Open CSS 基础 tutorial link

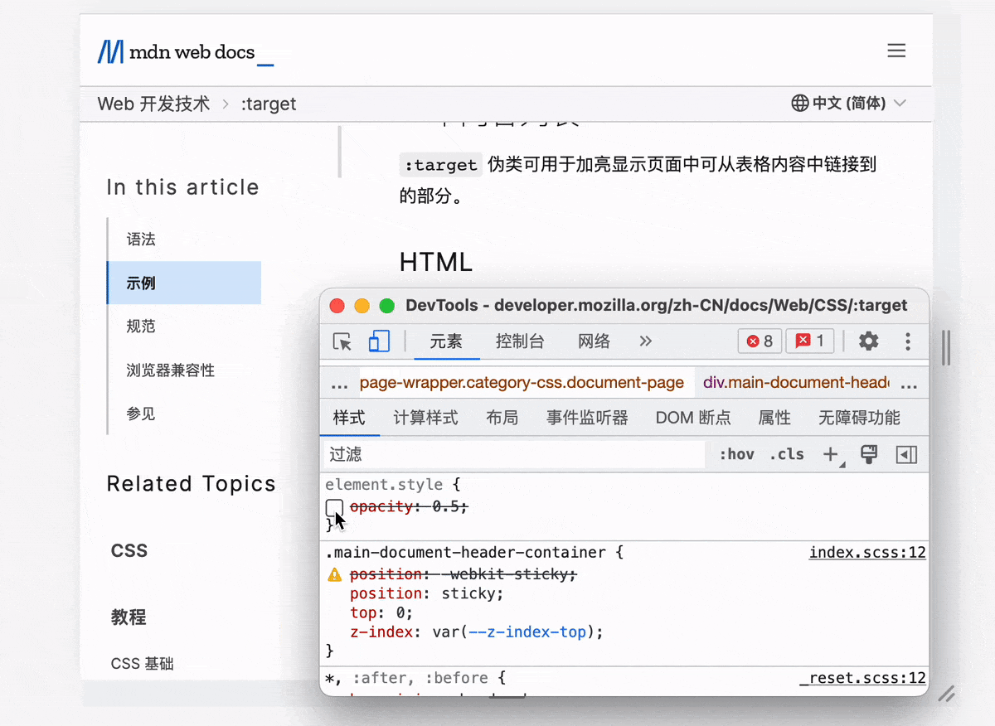click(x=143, y=664)
